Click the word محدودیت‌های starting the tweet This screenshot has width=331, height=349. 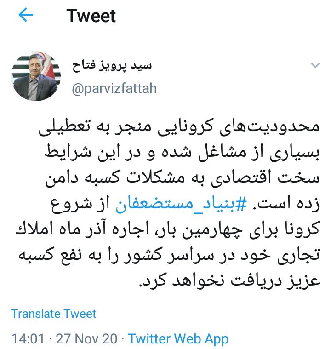pyautogui.click(x=269, y=126)
